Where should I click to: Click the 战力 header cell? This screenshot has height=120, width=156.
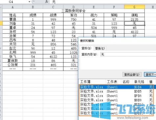coord(94,15)
